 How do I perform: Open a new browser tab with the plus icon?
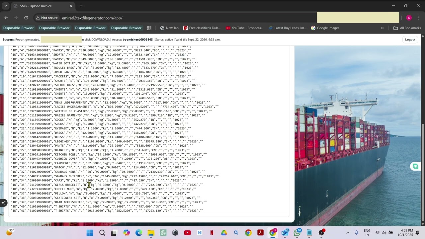coord(81,6)
